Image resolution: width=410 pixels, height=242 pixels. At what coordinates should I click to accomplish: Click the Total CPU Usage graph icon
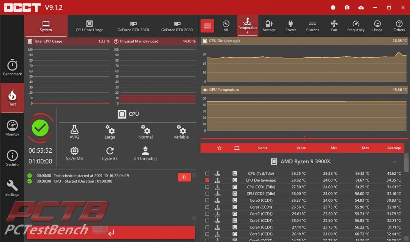coord(30,41)
